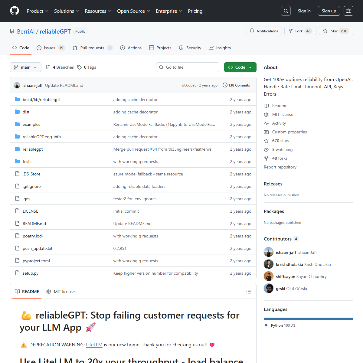The image size is (363, 363).
Task: Click the reliableGPT repository name link
Action: click(x=55, y=31)
